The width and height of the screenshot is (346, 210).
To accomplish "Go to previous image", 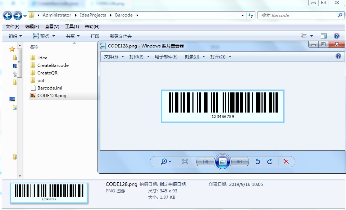I will click(205, 162).
